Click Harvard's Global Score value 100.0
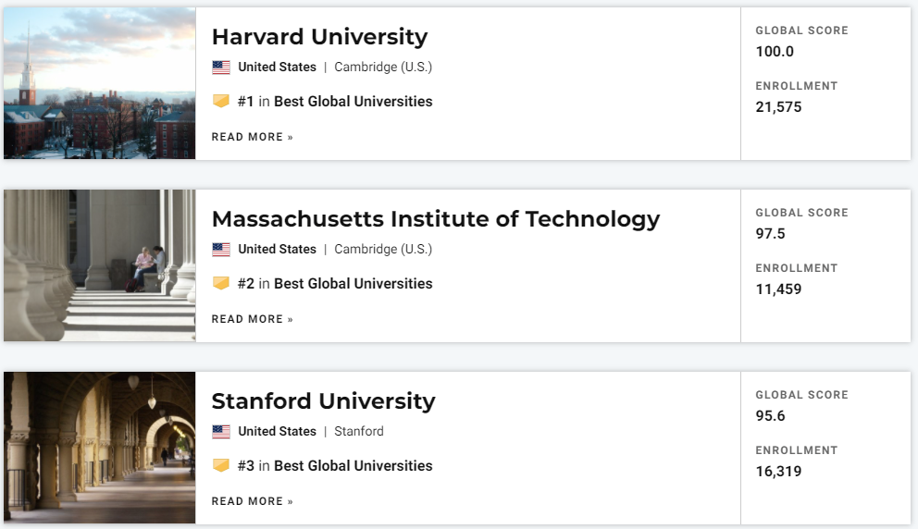This screenshot has width=918, height=529. (x=775, y=52)
